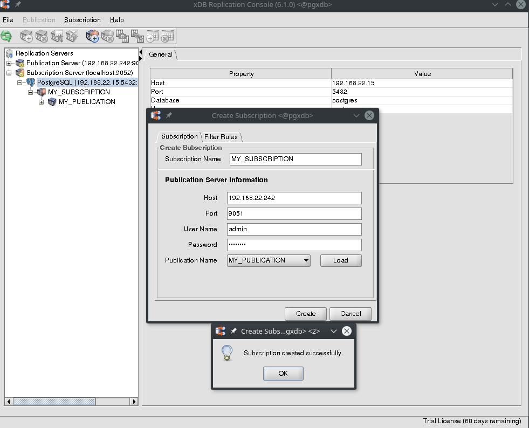Click the crossed-out publication table toolbar icon

point(72,36)
